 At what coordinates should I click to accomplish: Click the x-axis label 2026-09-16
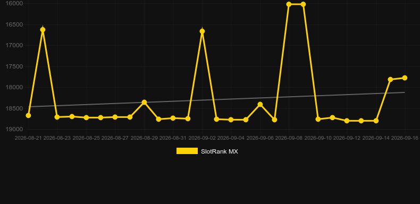point(405,138)
